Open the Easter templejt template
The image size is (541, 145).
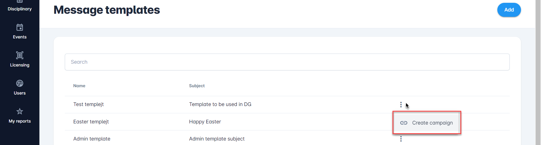[x=91, y=122]
